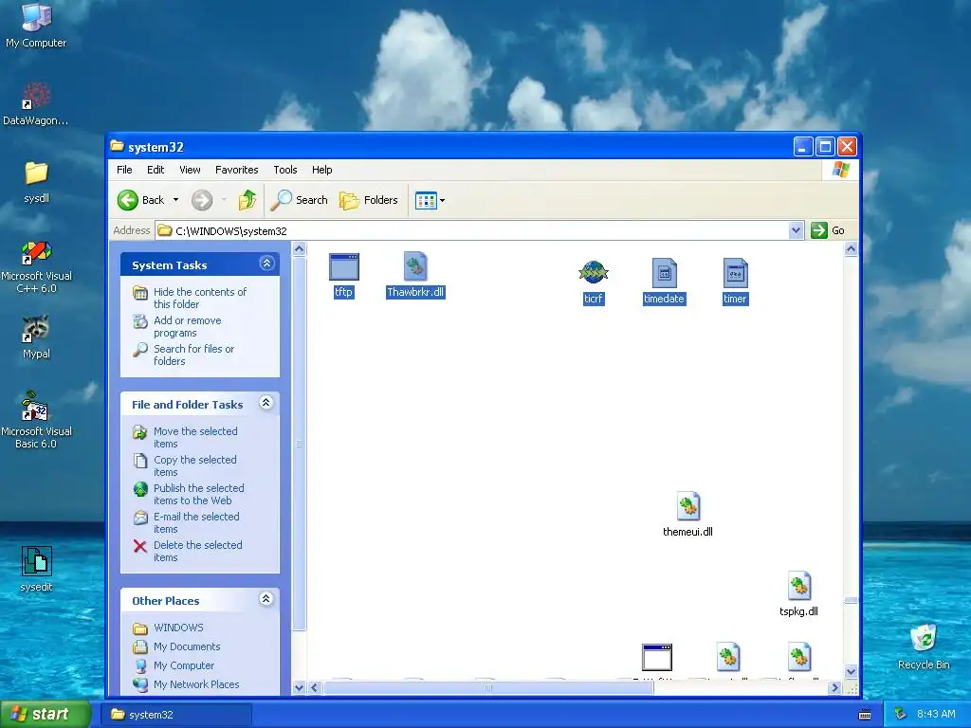Open the Start menu
This screenshot has height=728, width=971.
pos(46,714)
